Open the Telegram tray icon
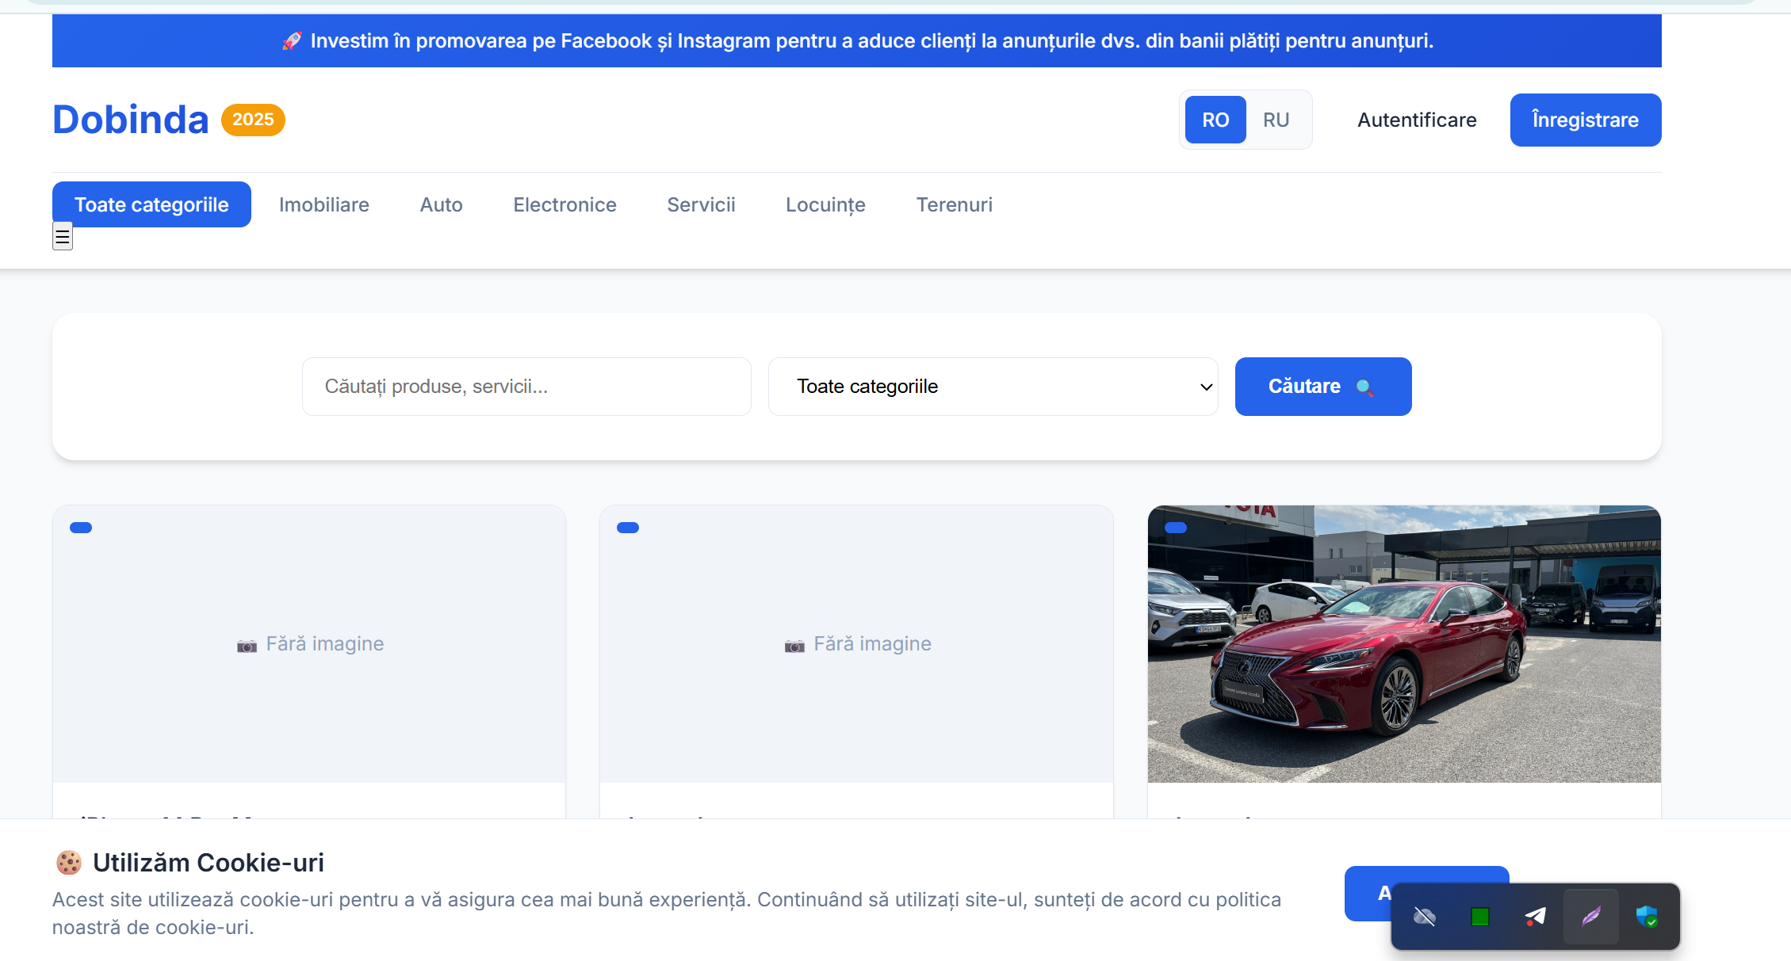The width and height of the screenshot is (1791, 961). coord(1535,917)
